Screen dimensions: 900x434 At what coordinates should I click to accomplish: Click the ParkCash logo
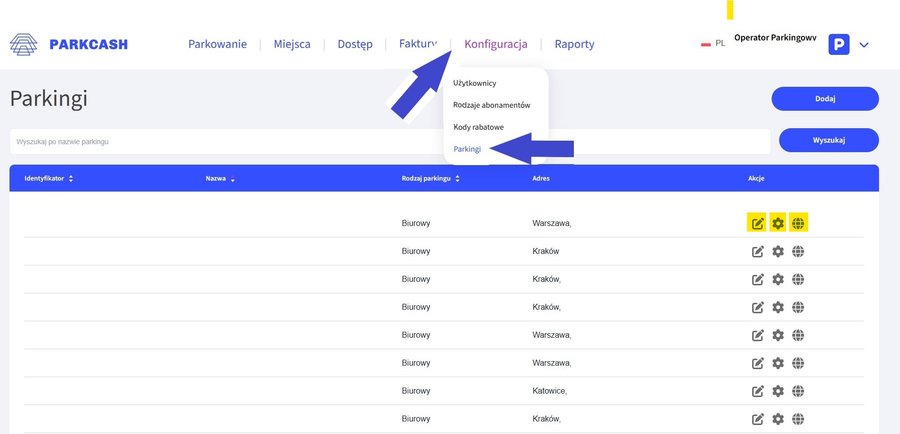click(x=69, y=44)
